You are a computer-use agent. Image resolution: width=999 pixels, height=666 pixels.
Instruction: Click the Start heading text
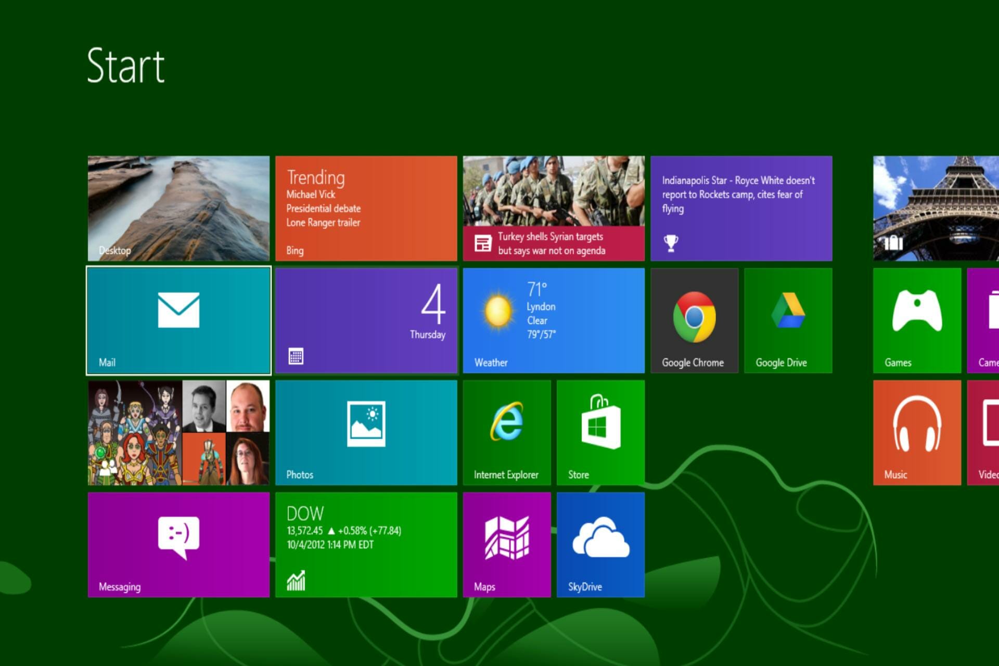coord(125,66)
